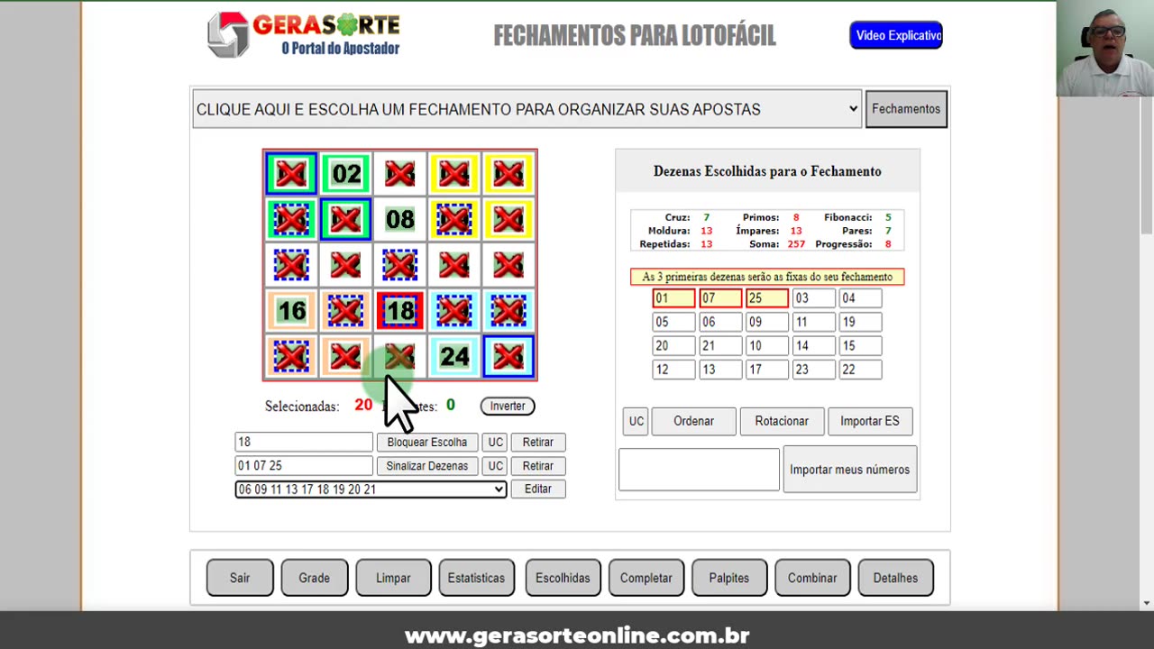
Task: Click UC button beside Ordenar
Action: tap(636, 421)
